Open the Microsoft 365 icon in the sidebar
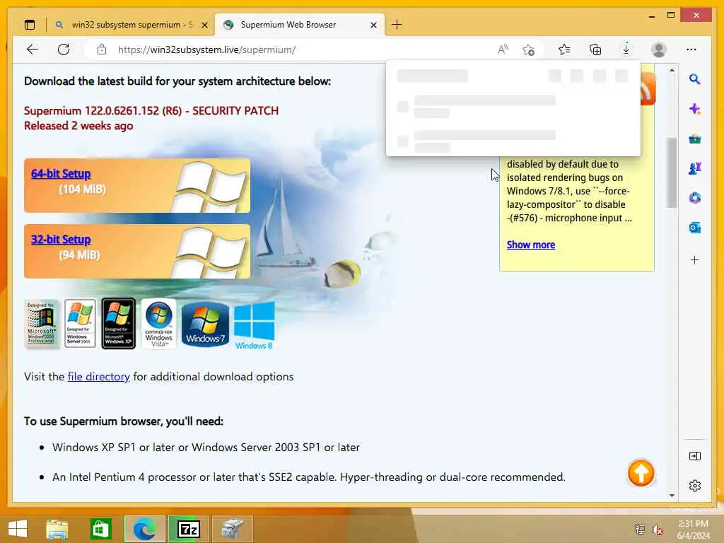Viewport: 724px width, 543px height. click(694, 198)
